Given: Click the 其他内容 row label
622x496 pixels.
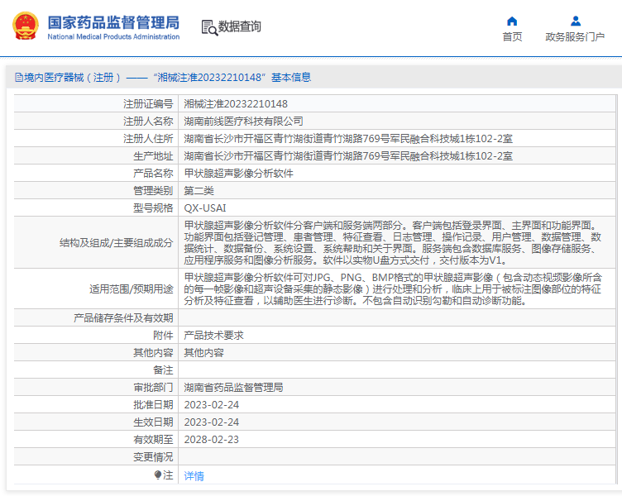Looking at the screenshot, I should (153, 353).
